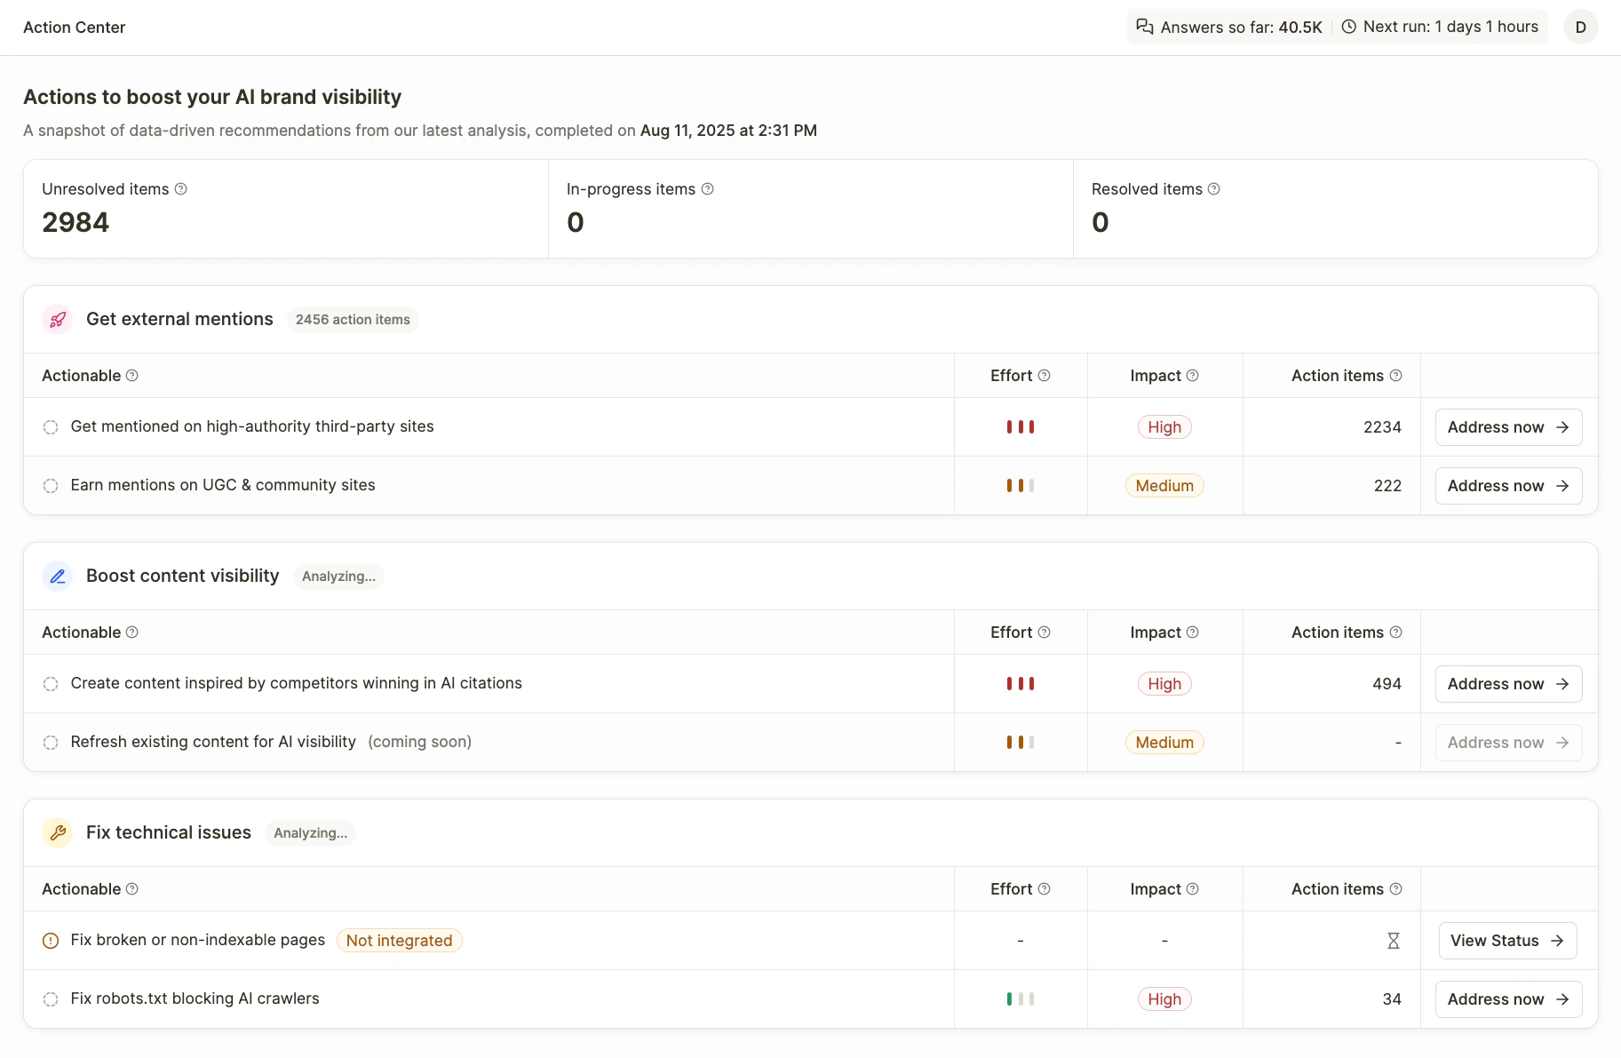Click the help icon next to Resolved items
1621x1058 pixels.
[1214, 189]
